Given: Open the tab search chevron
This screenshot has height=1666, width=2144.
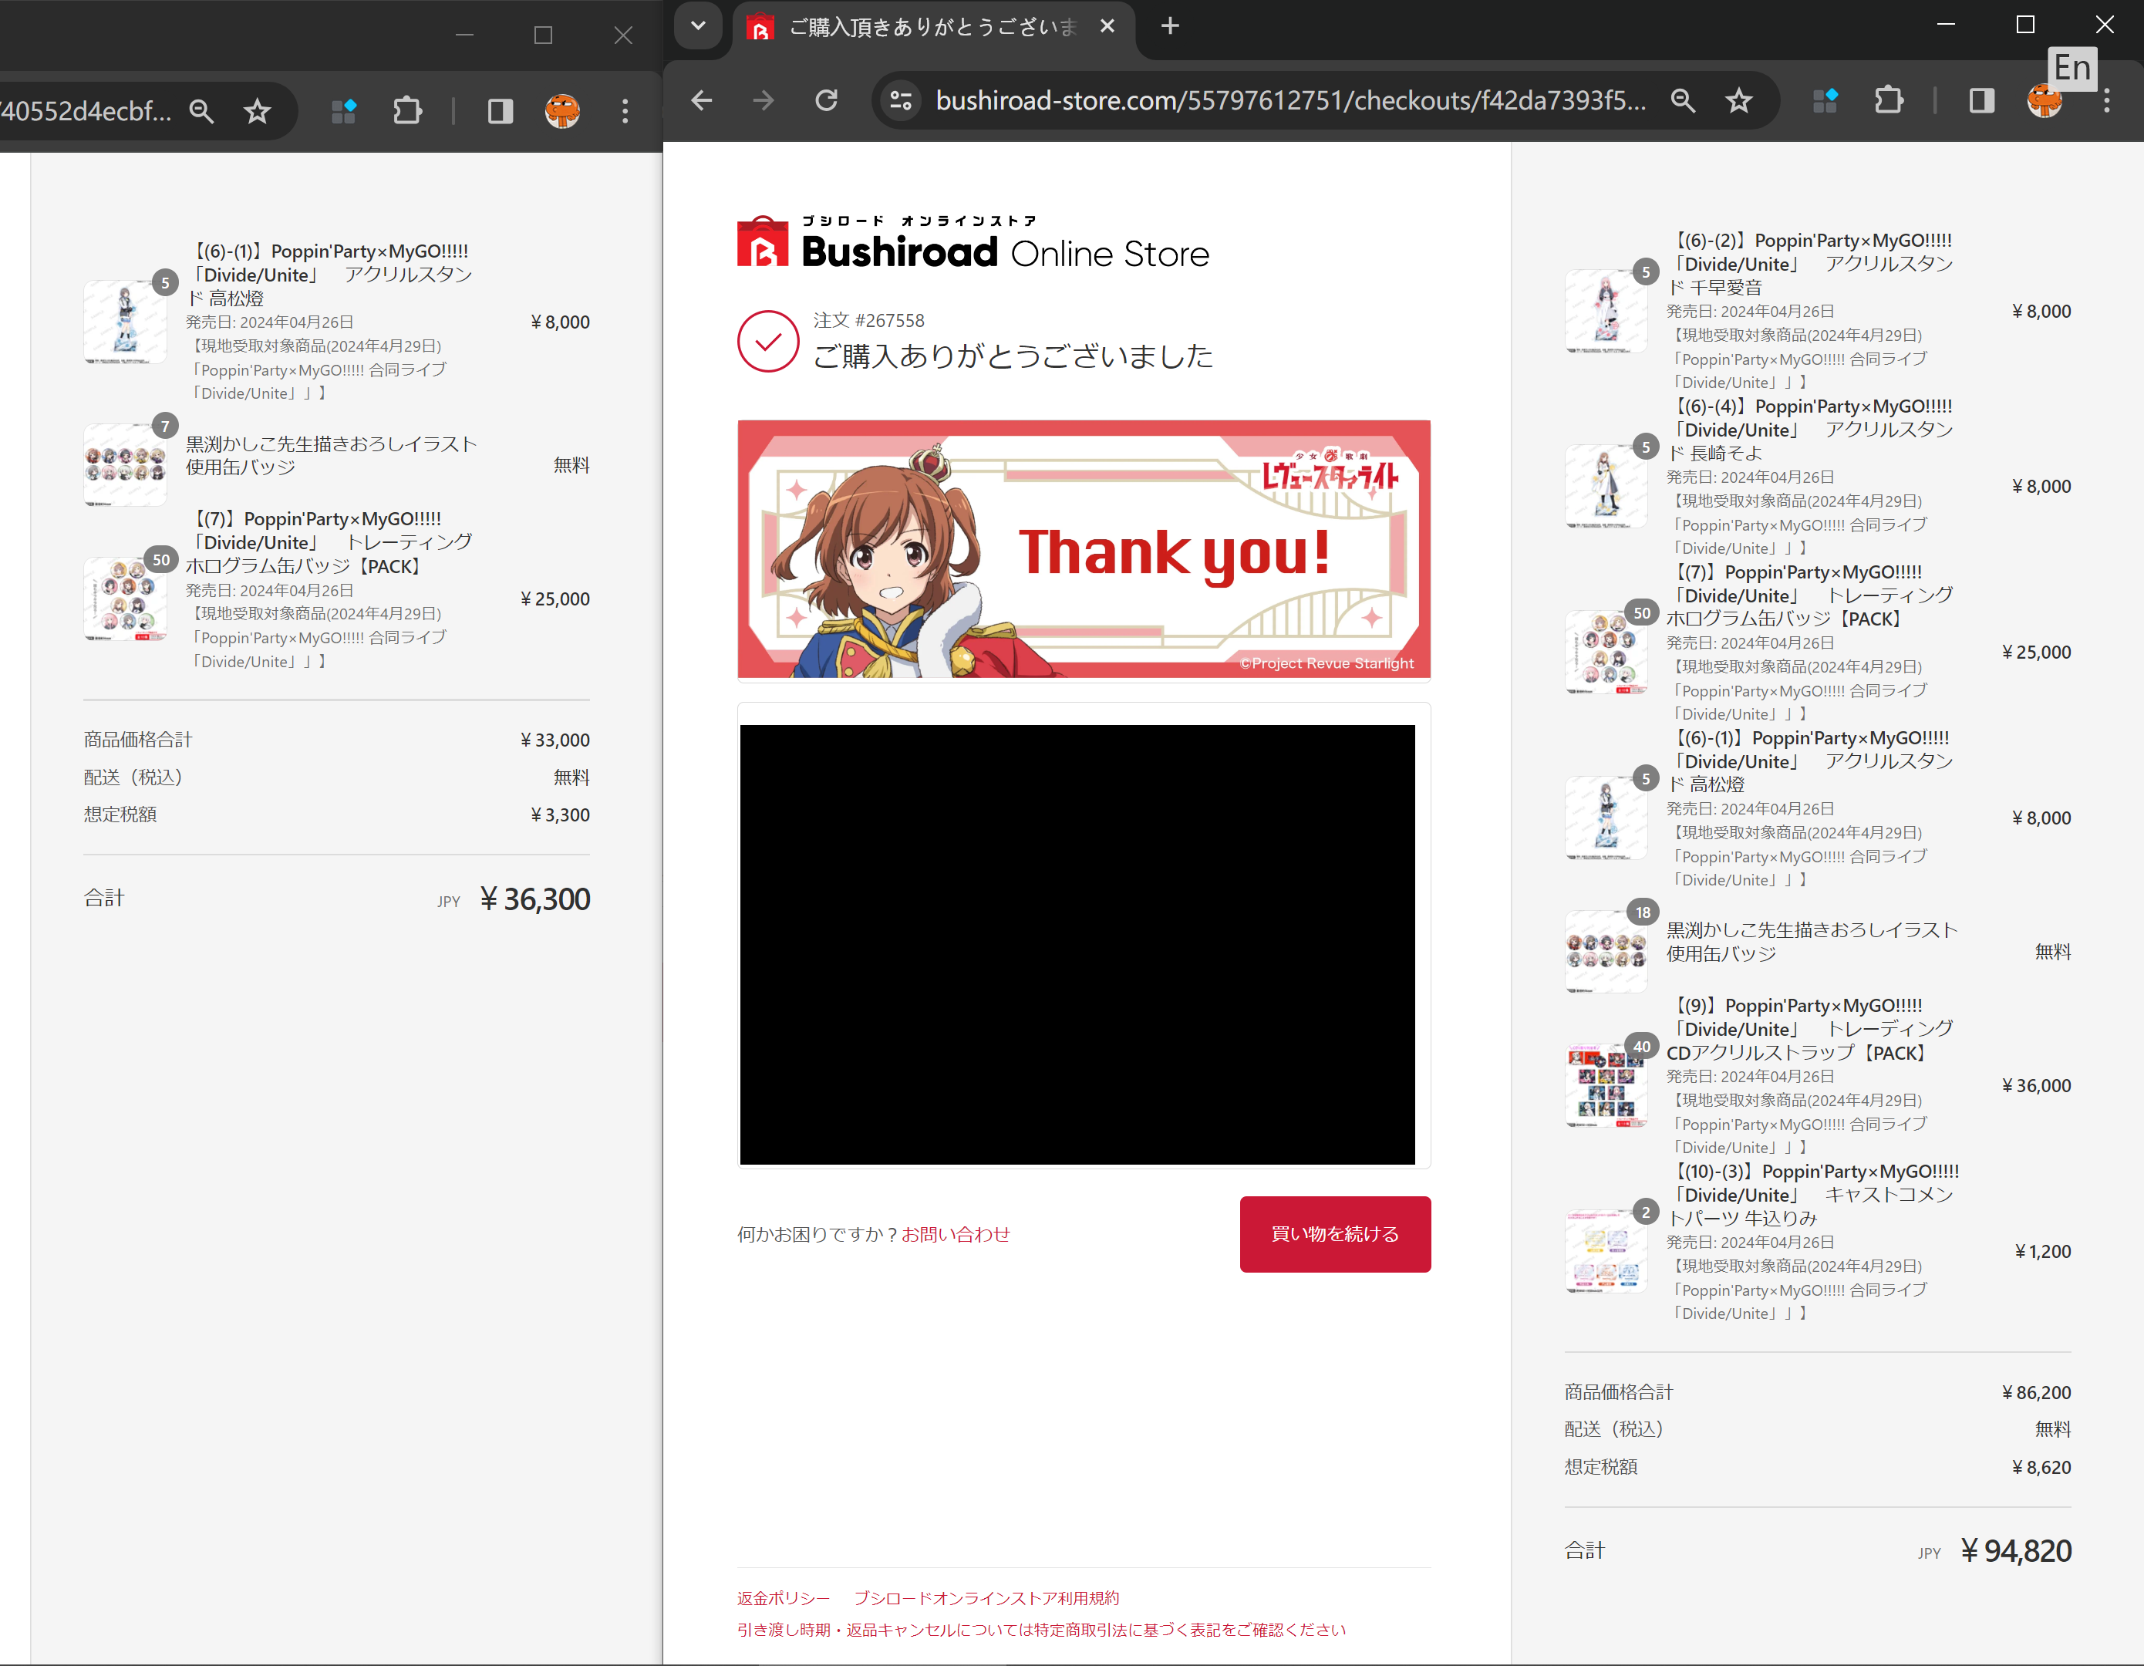Looking at the screenshot, I should [698, 26].
